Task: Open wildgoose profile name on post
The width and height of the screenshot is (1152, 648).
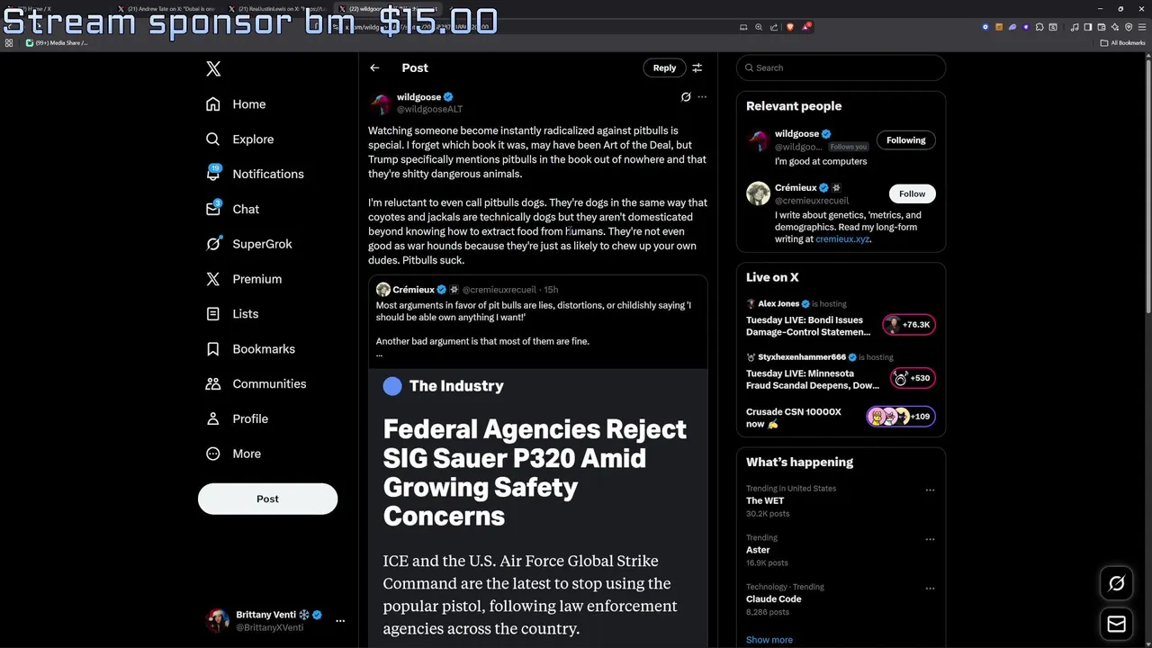Action: point(418,97)
